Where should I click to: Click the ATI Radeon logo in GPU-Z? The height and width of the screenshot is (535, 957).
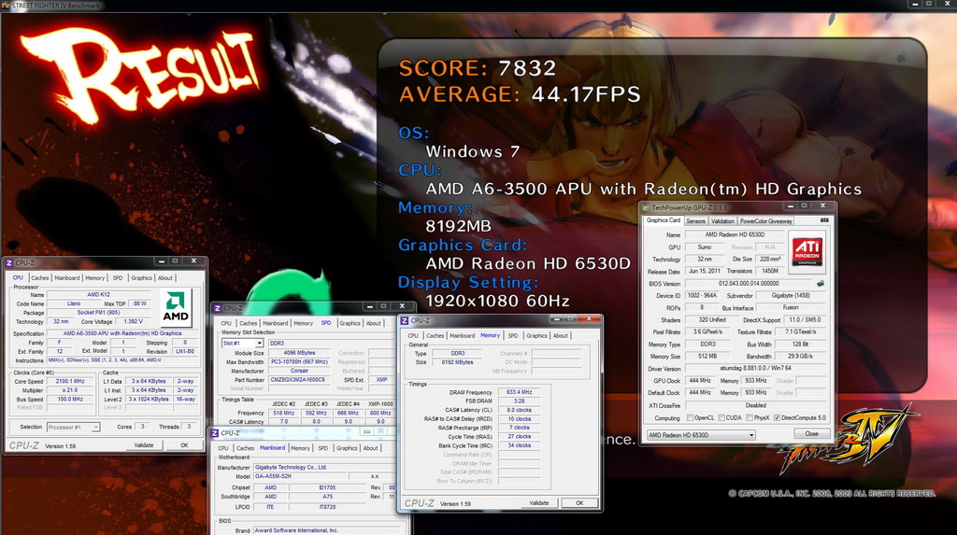point(807,251)
